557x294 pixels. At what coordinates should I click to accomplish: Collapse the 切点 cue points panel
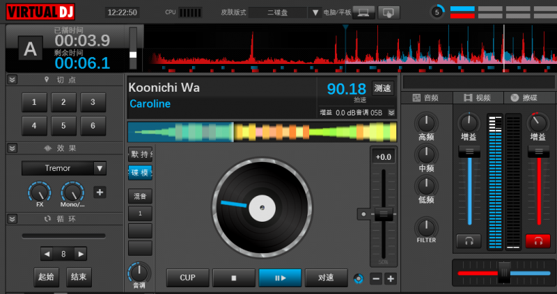click(12, 80)
